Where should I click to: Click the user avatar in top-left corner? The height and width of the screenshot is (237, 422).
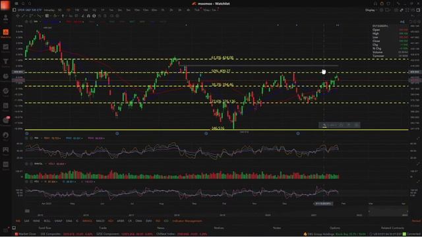click(5, 5)
